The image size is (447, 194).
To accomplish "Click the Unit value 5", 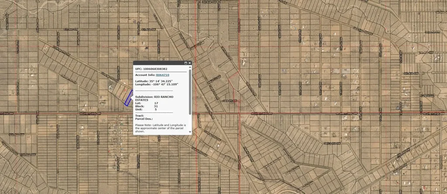I will coord(156,109).
